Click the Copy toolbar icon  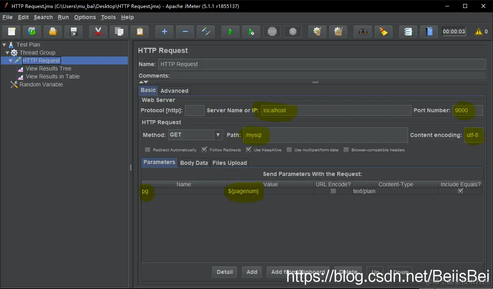pyautogui.click(x=119, y=31)
